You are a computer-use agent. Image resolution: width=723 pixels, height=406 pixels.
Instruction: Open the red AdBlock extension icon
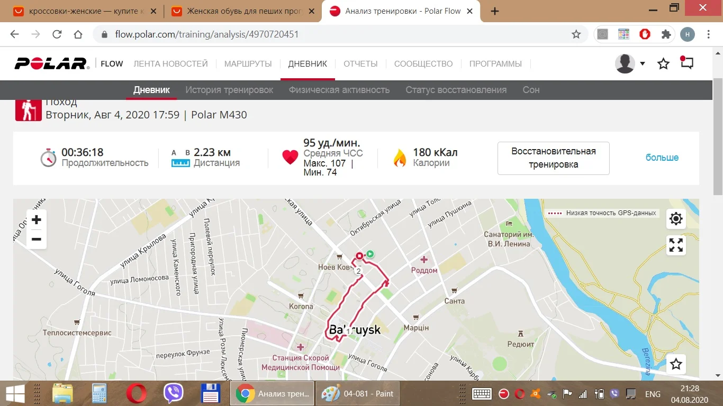click(x=645, y=34)
